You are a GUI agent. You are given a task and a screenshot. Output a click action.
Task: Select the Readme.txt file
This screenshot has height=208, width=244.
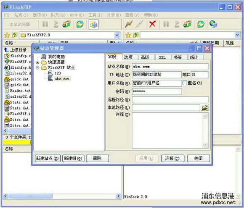coord(20,91)
